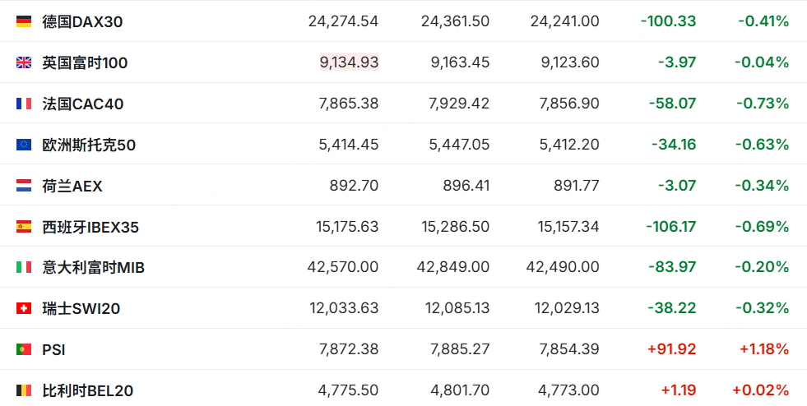Click the PSI +1.18% change value
The height and width of the screenshot is (406, 807).
[764, 349]
